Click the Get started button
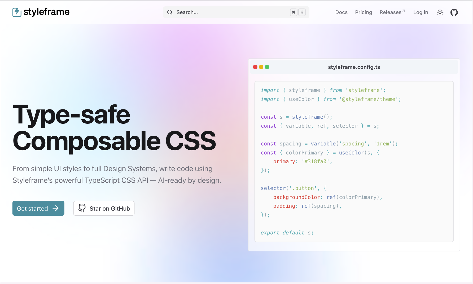This screenshot has width=473, height=284. 38,208
